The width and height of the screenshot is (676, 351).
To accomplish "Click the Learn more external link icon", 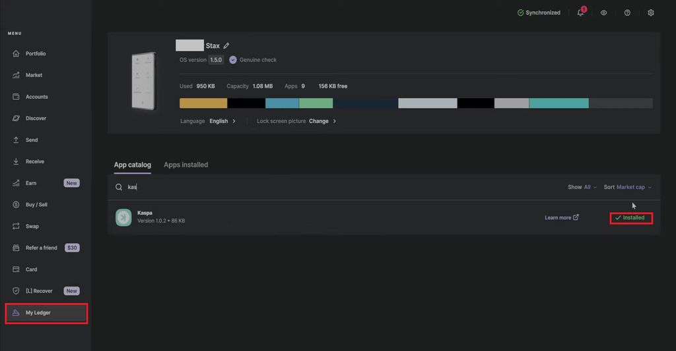I will point(576,217).
